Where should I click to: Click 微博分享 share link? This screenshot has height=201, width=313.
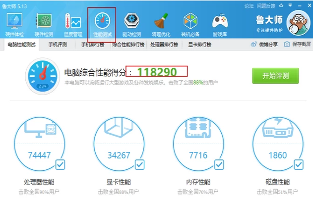(264, 45)
